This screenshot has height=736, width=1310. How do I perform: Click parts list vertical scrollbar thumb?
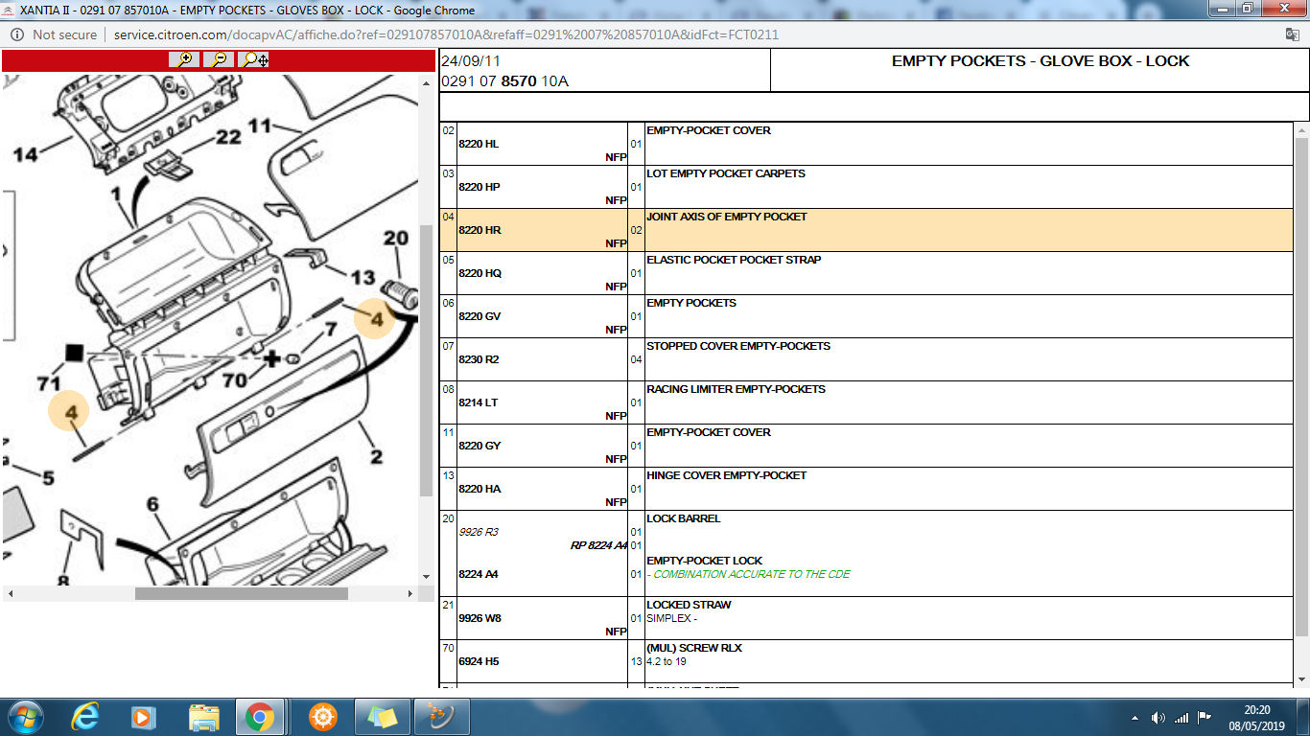[1301, 387]
